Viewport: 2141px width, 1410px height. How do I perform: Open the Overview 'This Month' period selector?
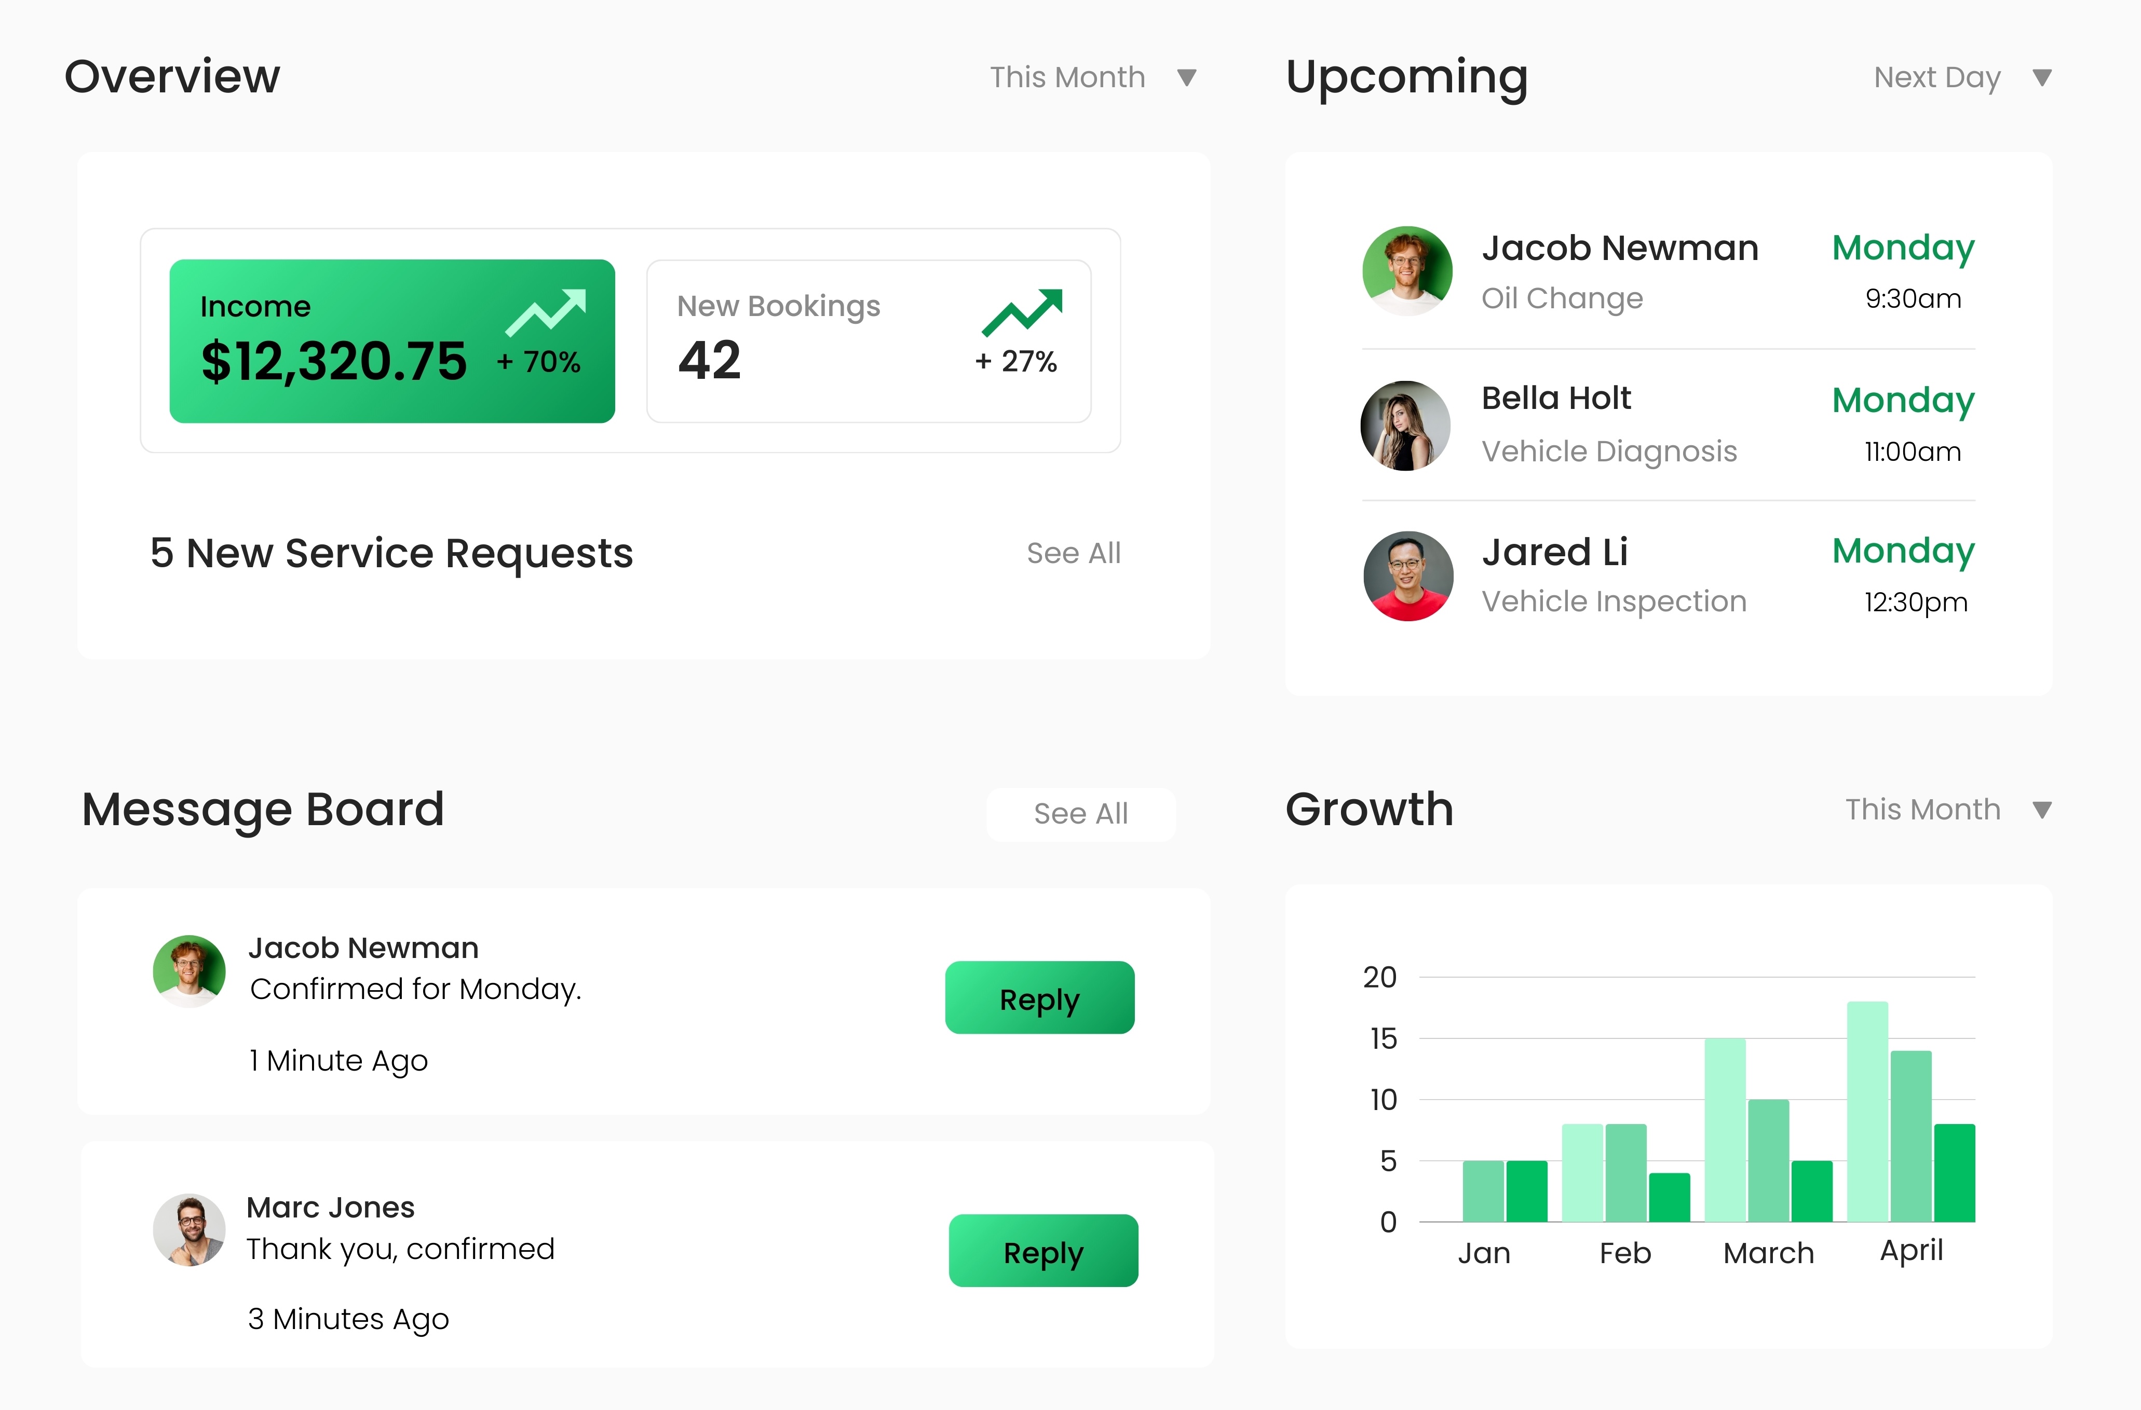click(x=1094, y=77)
